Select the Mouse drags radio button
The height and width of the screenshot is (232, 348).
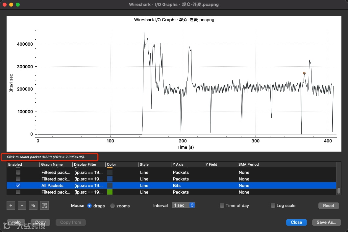(x=89, y=206)
